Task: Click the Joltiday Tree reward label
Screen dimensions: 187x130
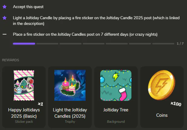Action: coord(116,110)
